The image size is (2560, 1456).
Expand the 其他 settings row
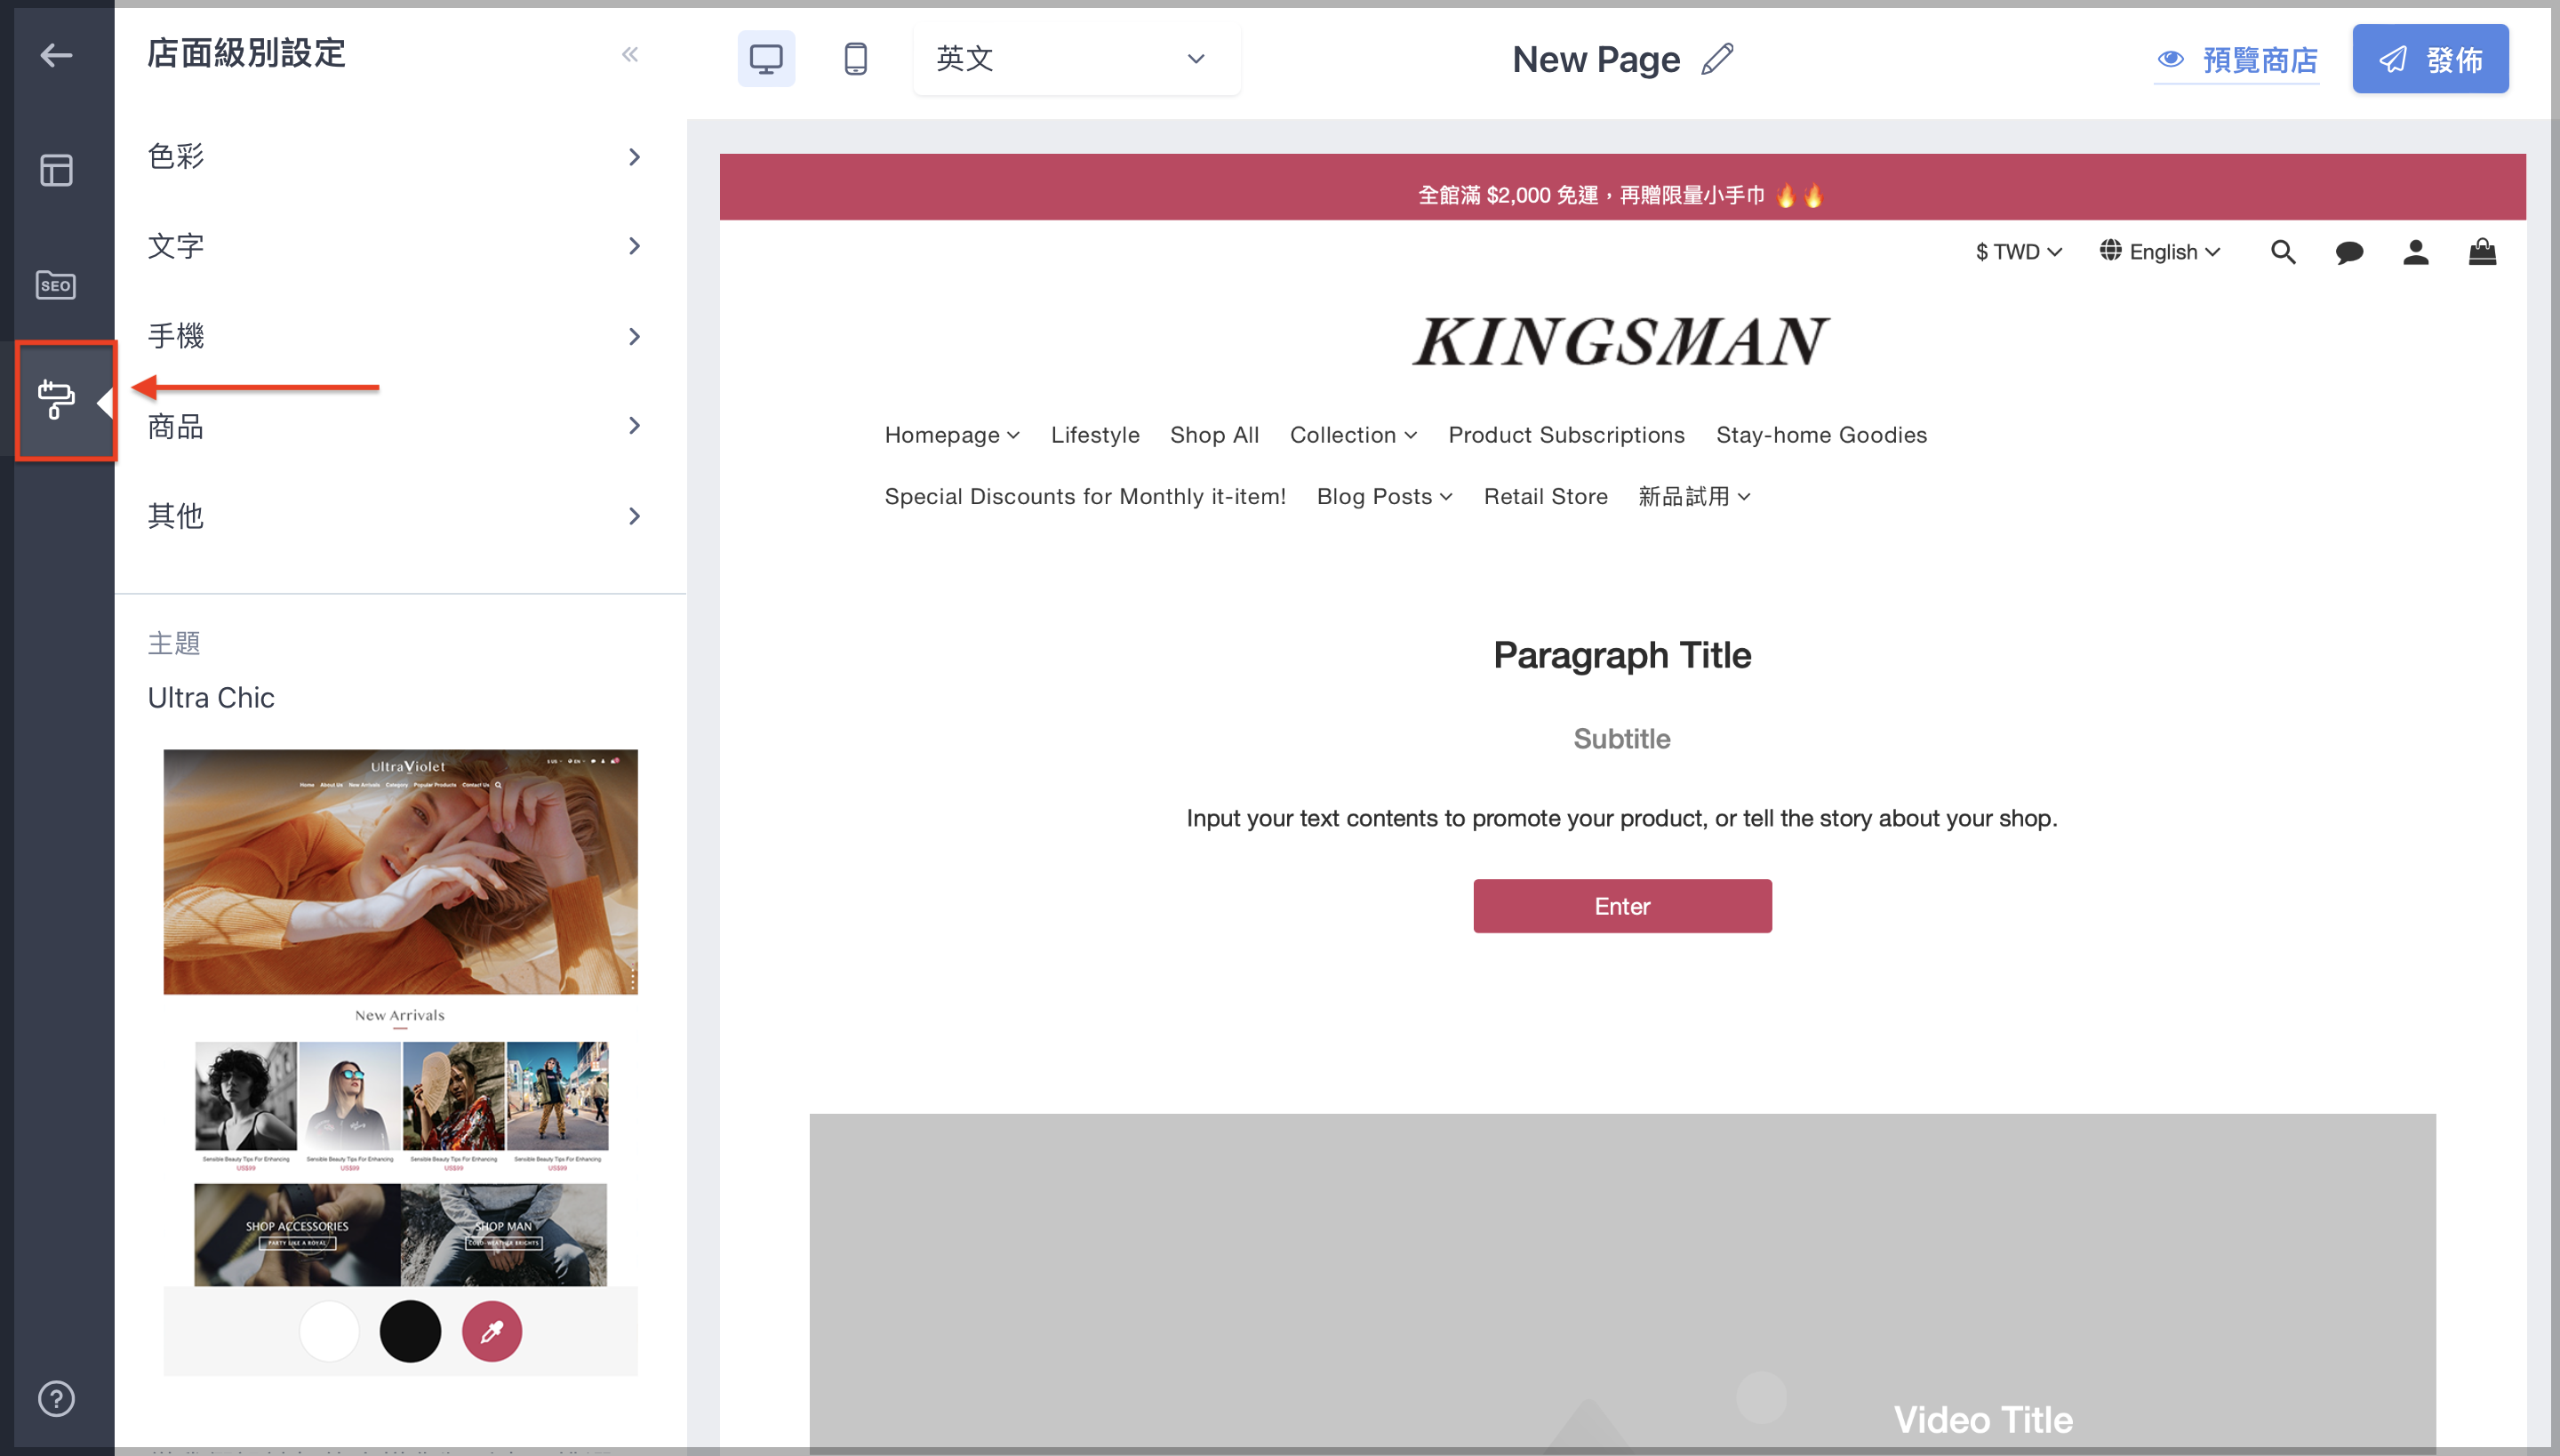click(400, 516)
